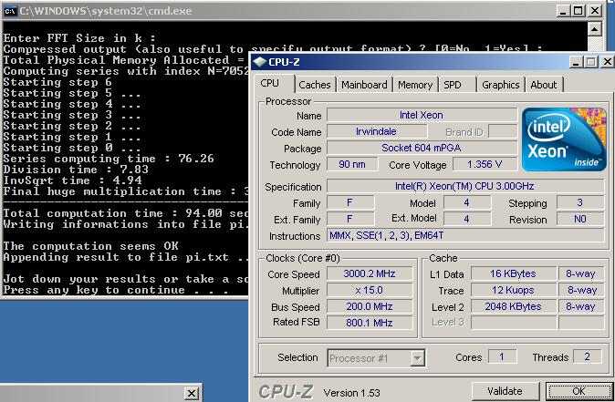Click the Threads value '2'
The height and width of the screenshot is (402, 615).
(x=587, y=357)
